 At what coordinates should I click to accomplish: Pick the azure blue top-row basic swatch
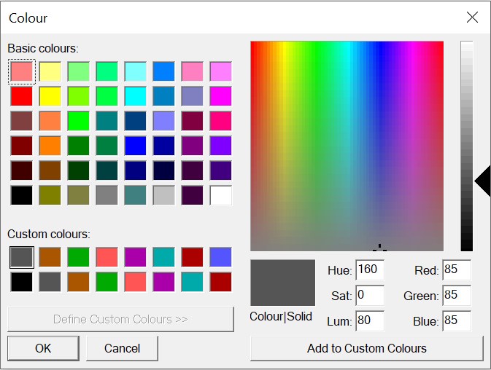coord(163,71)
